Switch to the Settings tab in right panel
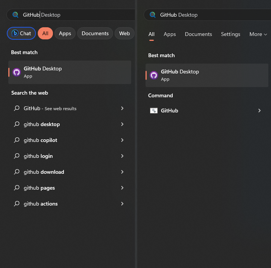The image size is (271, 268). [x=231, y=34]
